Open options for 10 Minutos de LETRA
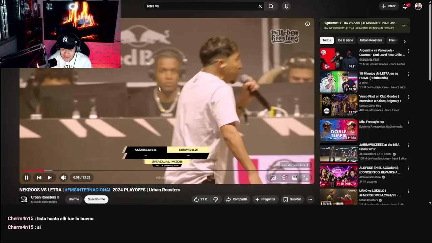Viewport: 432px width, 243px height. click(408, 74)
